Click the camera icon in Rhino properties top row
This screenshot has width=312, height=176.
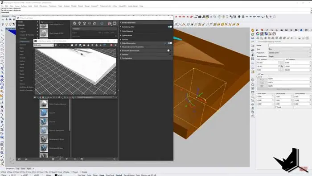point(282,30)
